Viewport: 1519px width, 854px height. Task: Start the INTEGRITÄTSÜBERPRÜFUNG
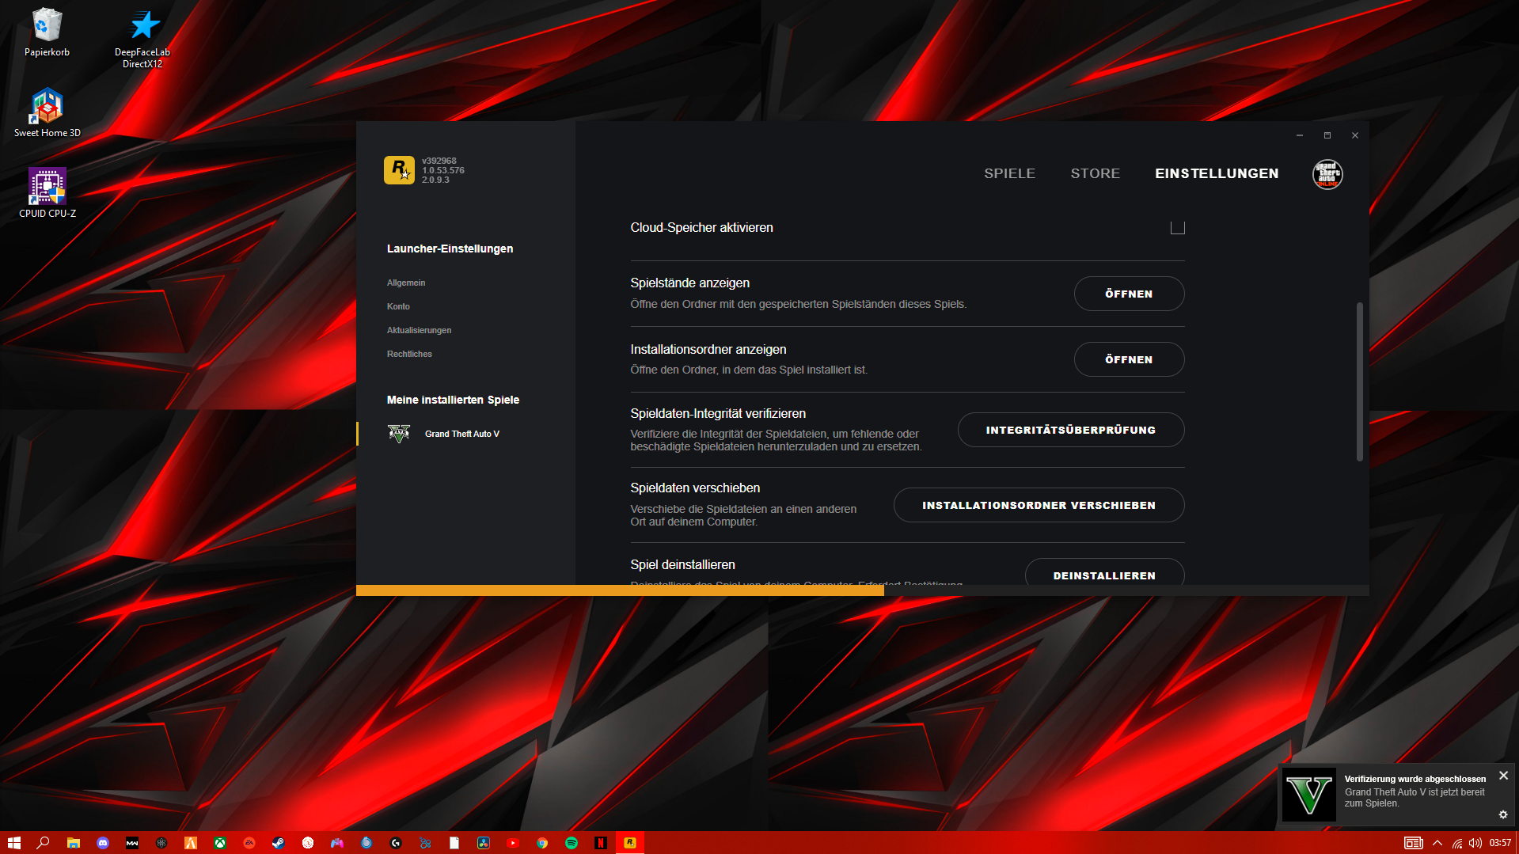coord(1070,430)
